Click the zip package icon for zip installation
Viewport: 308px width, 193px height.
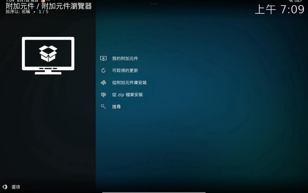point(103,94)
